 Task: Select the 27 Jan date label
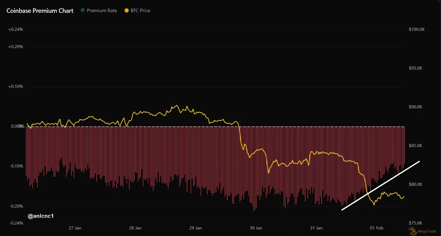pos(75,228)
